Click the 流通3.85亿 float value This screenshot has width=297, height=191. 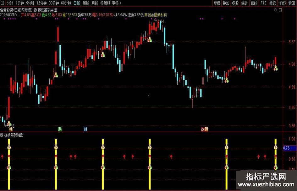136,15
